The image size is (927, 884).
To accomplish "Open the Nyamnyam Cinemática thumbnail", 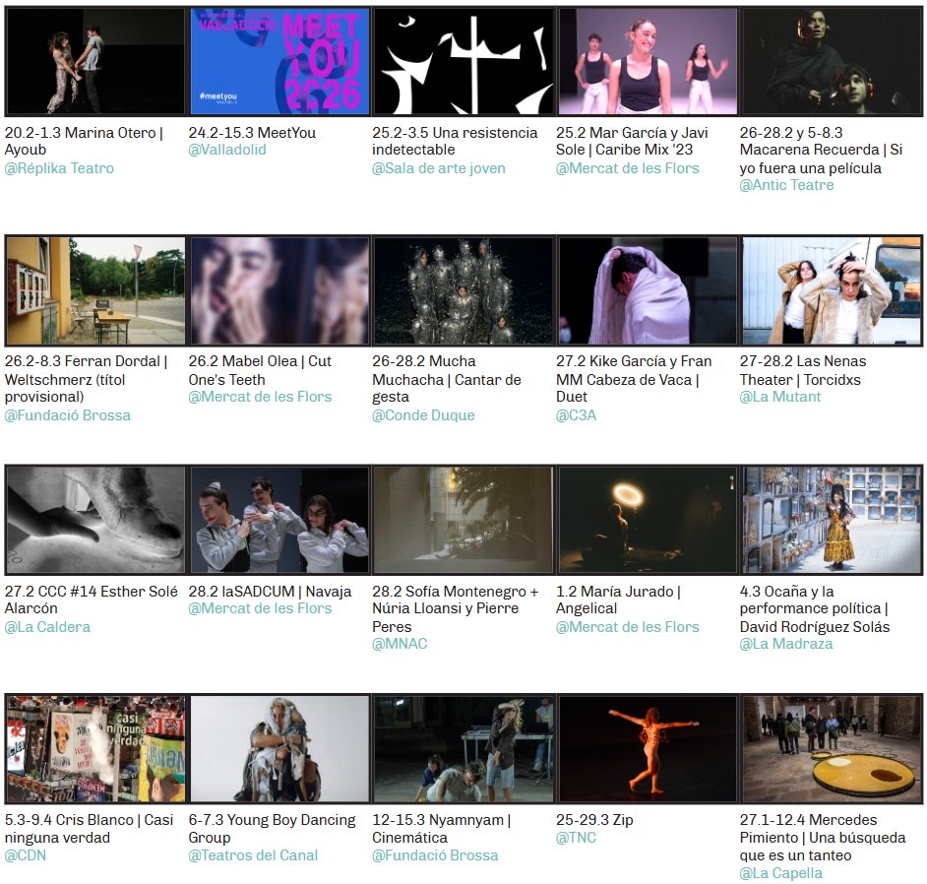I will 463,748.
